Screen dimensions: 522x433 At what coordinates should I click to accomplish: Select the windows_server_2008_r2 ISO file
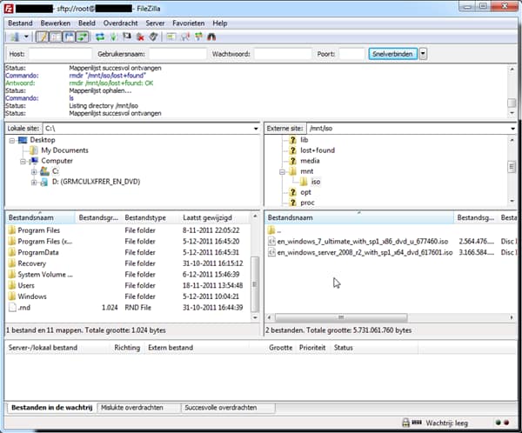[x=365, y=252]
